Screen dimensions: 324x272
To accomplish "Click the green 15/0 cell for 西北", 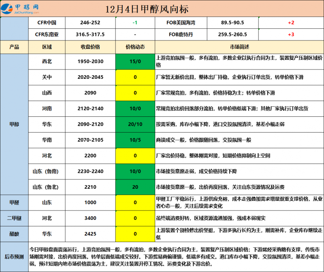I will [134, 61].
